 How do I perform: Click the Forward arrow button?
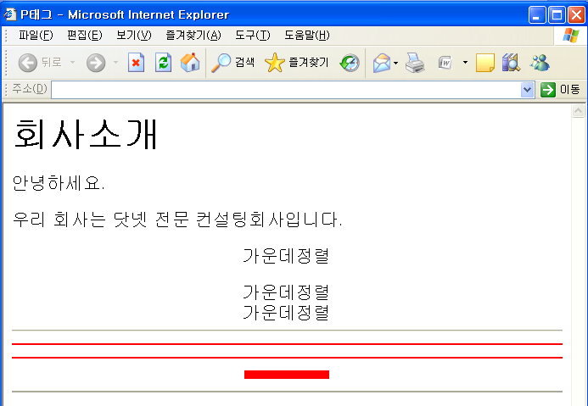(96, 63)
